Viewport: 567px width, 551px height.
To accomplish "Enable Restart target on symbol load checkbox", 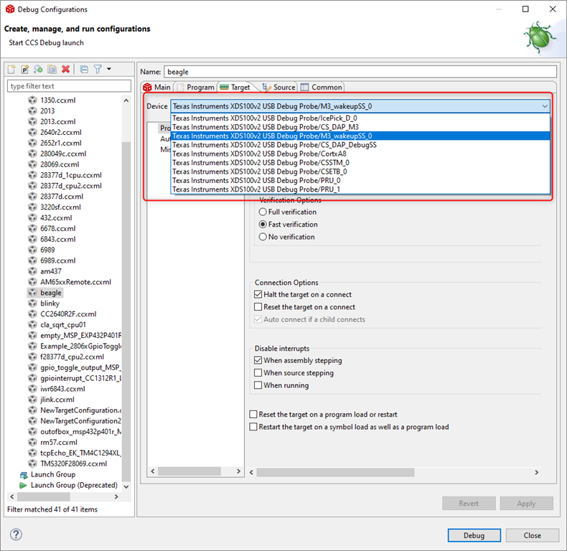I will click(x=253, y=427).
